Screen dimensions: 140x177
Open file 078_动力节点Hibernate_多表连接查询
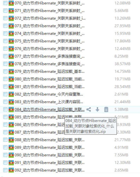point(50,64)
